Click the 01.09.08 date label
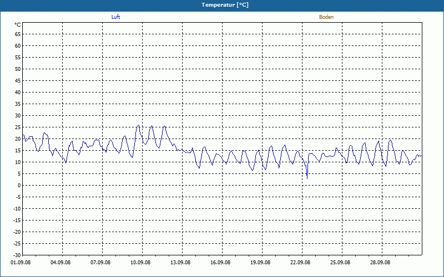The height and width of the screenshot is (277, 444). (21, 262)
